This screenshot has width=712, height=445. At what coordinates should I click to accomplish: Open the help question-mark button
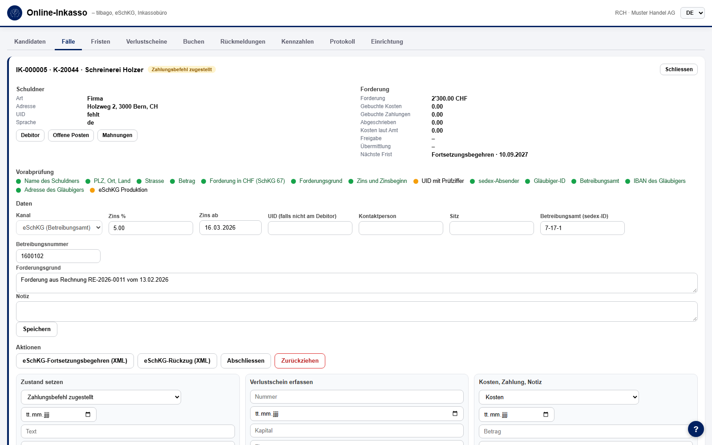tap(696, 429)
